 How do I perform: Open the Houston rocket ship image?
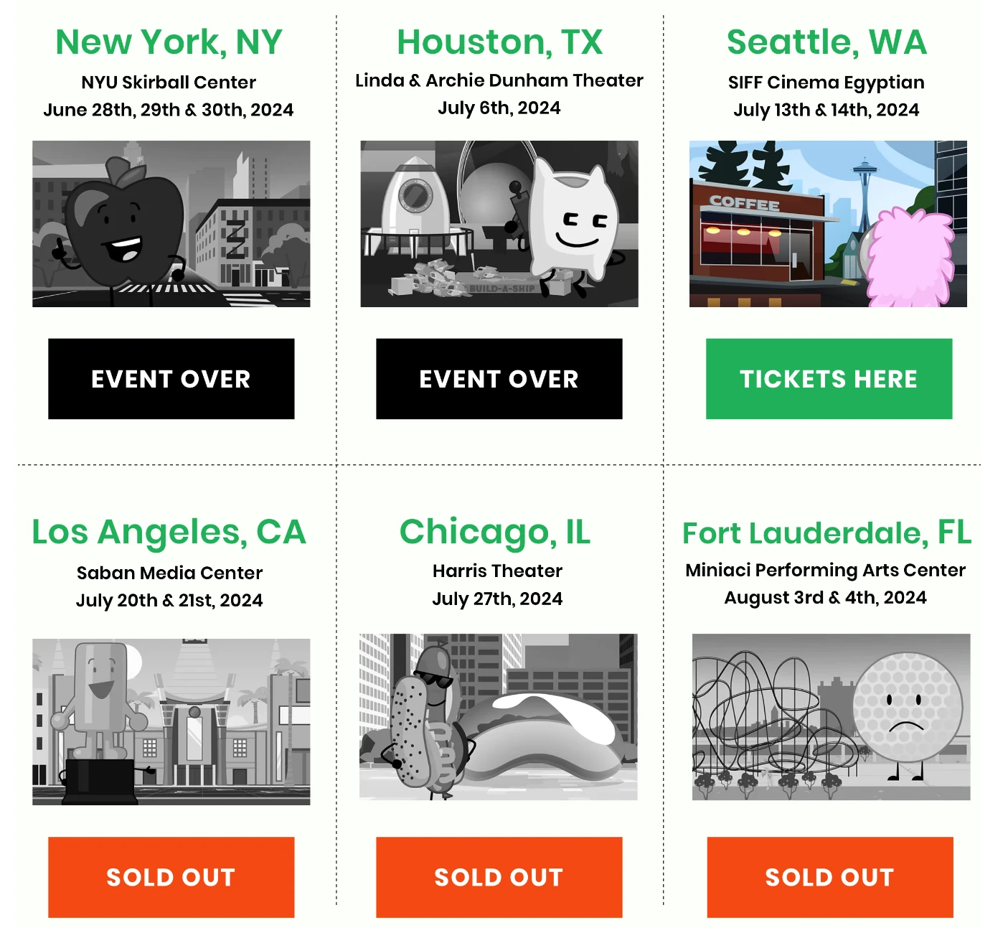[x=499, y=224]
